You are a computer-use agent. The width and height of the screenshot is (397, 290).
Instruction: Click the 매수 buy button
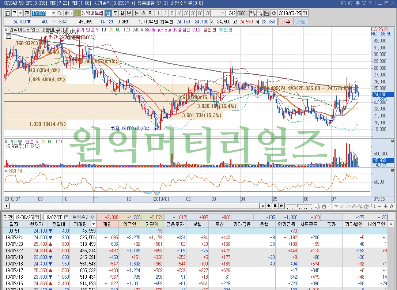[x=286, y=22]
